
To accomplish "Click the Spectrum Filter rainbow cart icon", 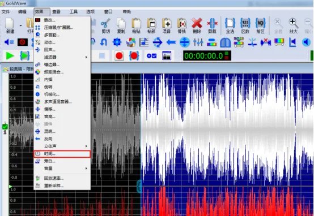I will pyautogui.click(x=239, y=42).
